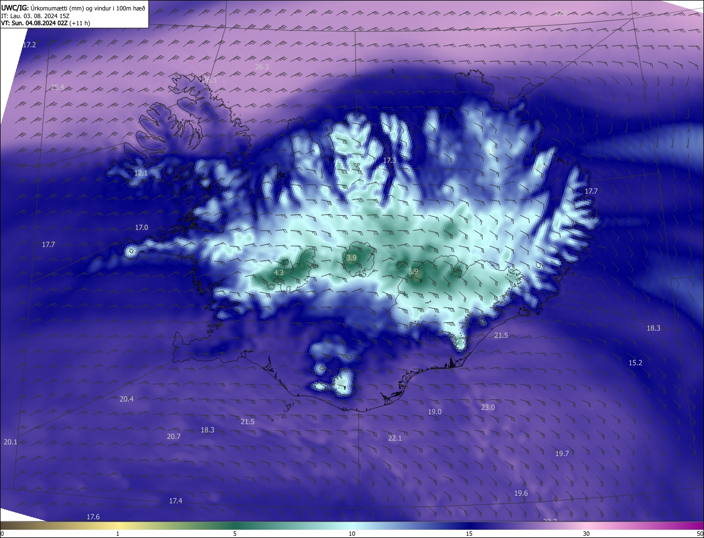Click the "(+11 h)" forecast offset text
Image resolution: width=704 pixels, height=538 pixels.
(x=80, y=23)
